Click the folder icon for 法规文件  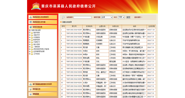(32, 35)
